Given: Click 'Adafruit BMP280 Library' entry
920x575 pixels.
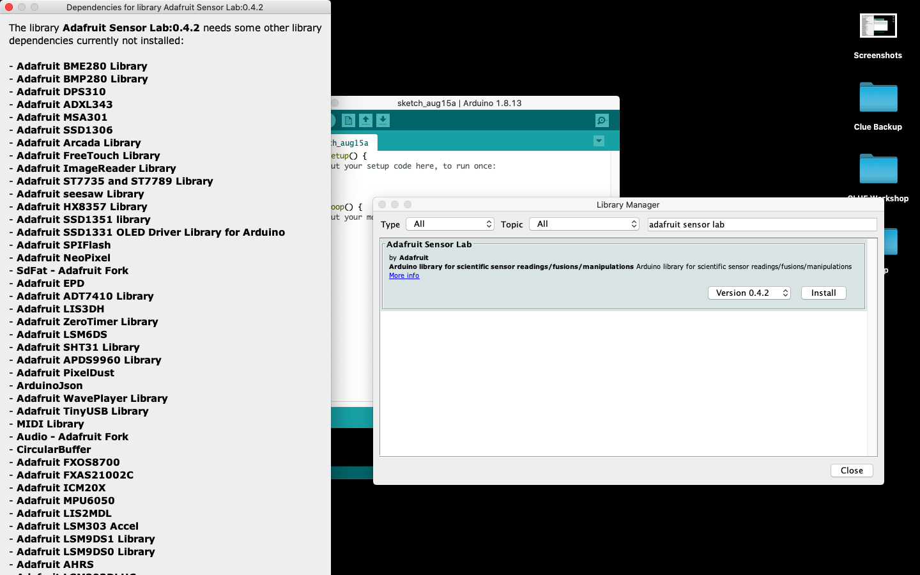Looking at the screenshot, I should [82, 79].
